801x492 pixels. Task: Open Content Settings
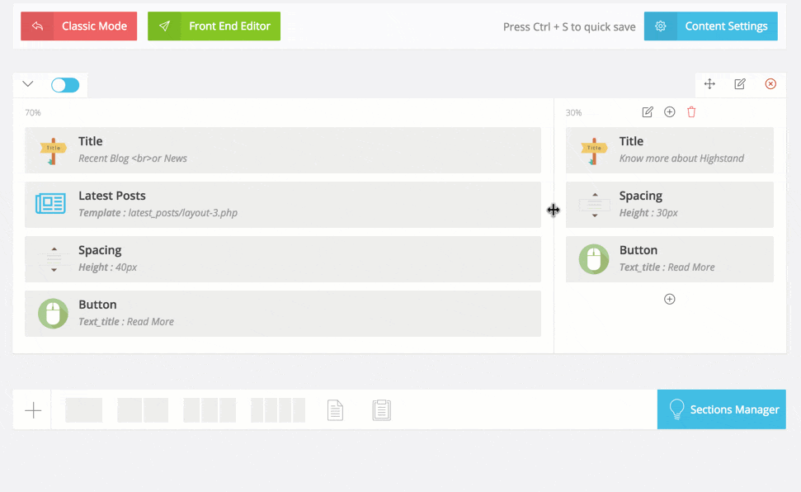pyautogui.click(x=711, y=26)
